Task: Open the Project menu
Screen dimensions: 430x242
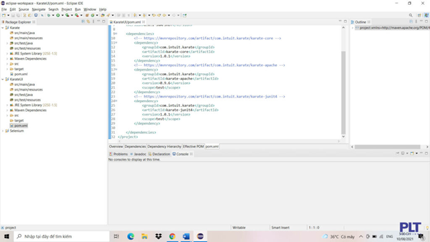Action: tap(67, 9)
